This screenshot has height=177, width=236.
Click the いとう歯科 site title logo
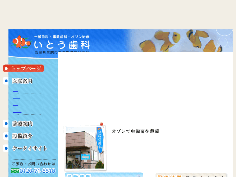coord(62,45)
